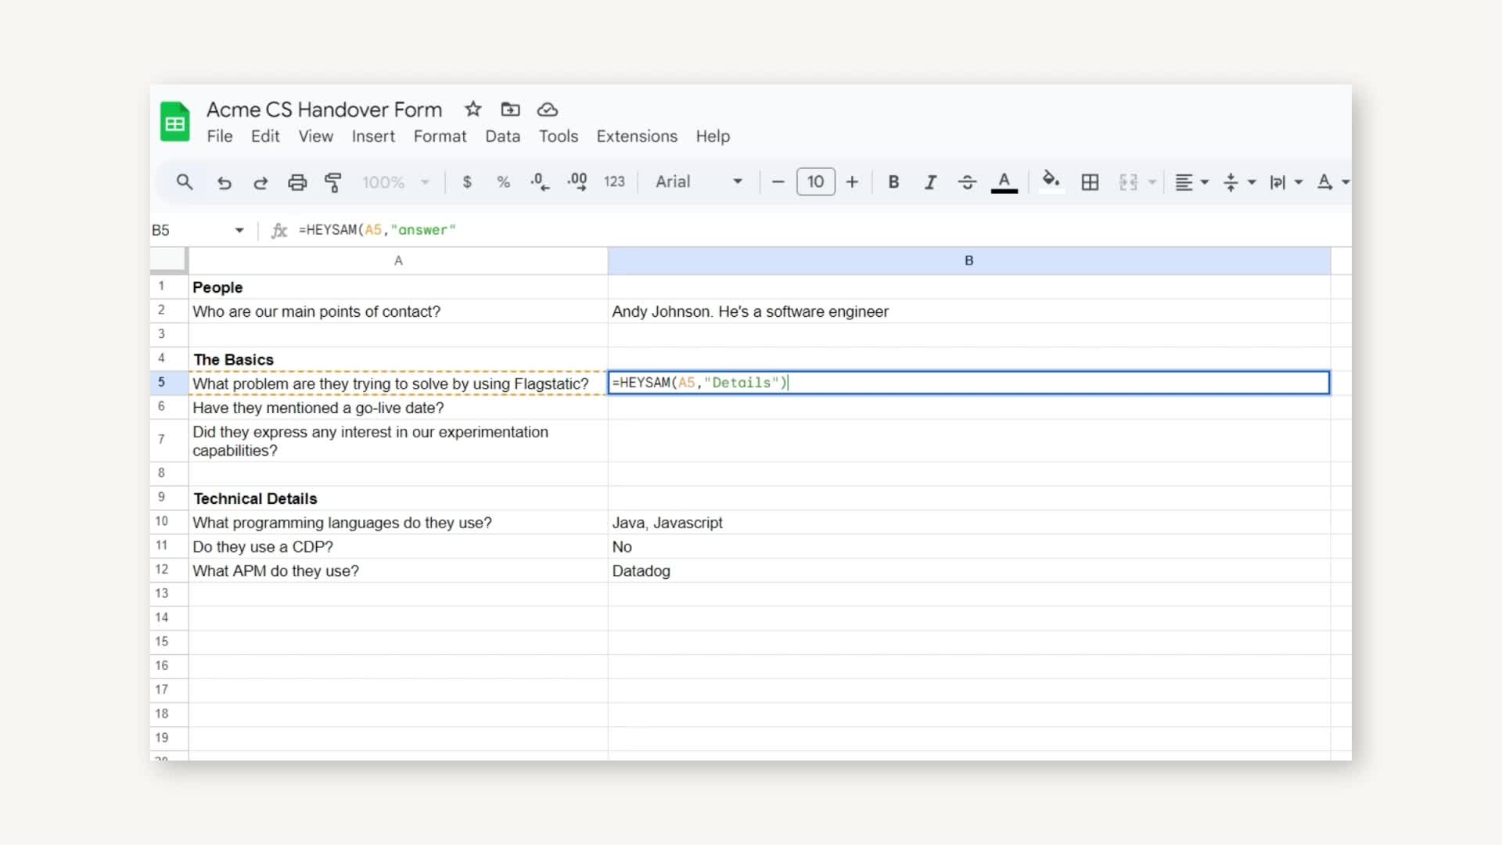The width and height of the screenshot is (1502, 845).
Task: Decrease font size with minus button
Action: (778, 182)
